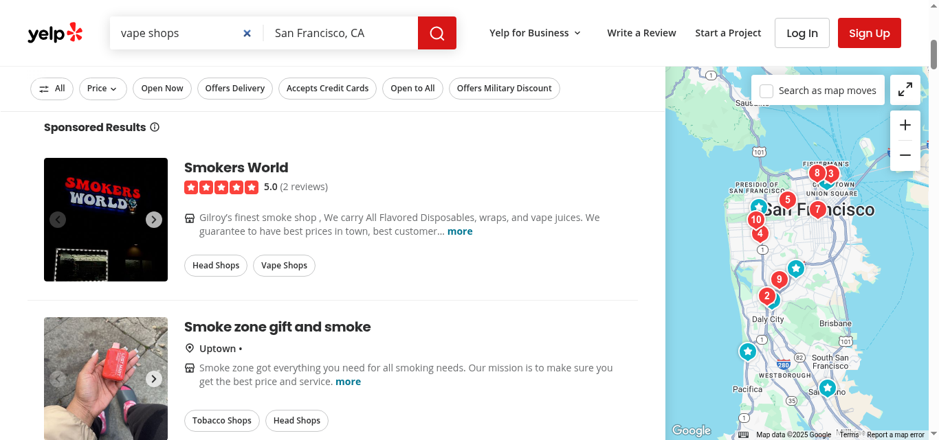Enable Search as map moves checkbox
The image size is (939, 440).
point(766,91)
